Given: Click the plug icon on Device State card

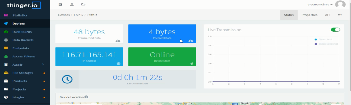Looking at the screenshot, I should coord(191,63).
